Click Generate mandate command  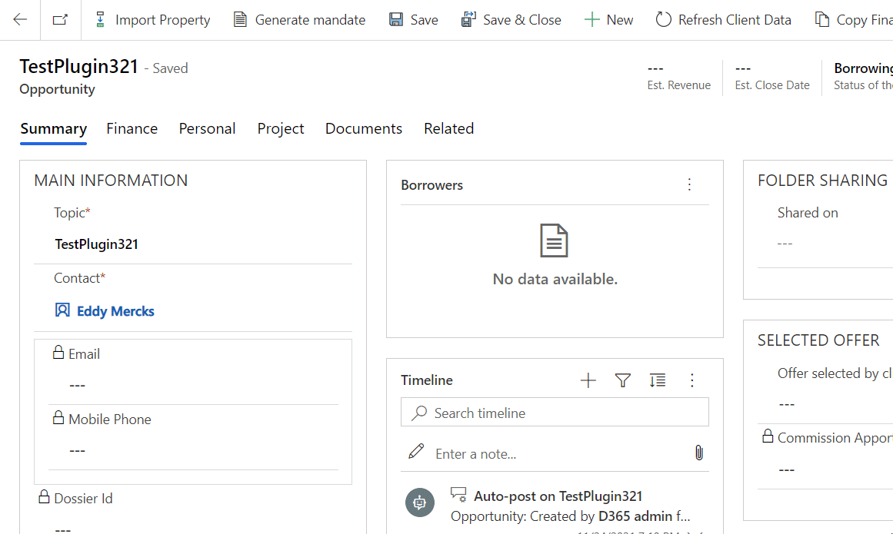299,20
